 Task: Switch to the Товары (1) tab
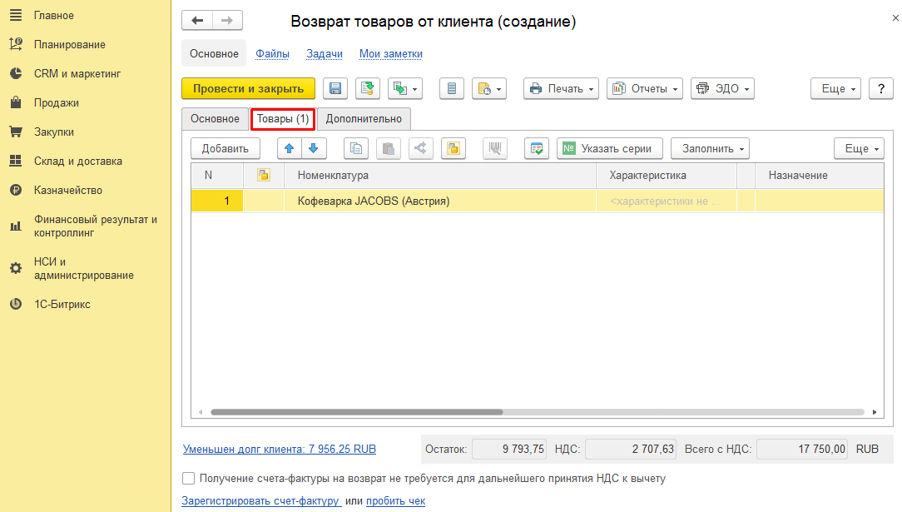coord(282,119)
